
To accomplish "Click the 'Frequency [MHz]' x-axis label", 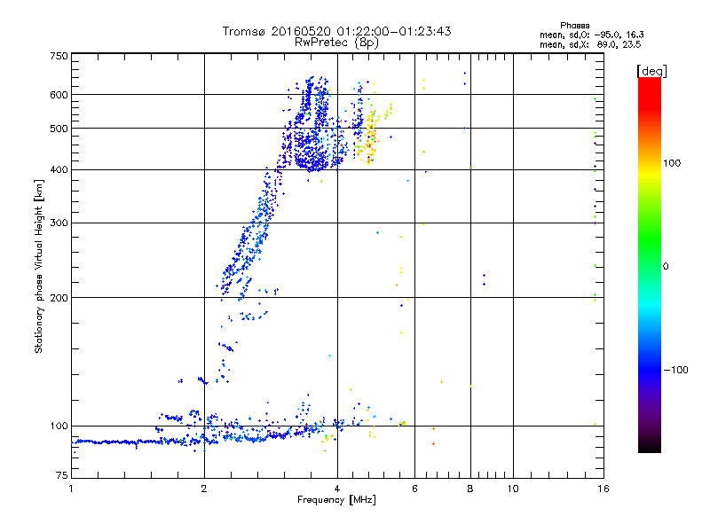I will coord(336,500).
